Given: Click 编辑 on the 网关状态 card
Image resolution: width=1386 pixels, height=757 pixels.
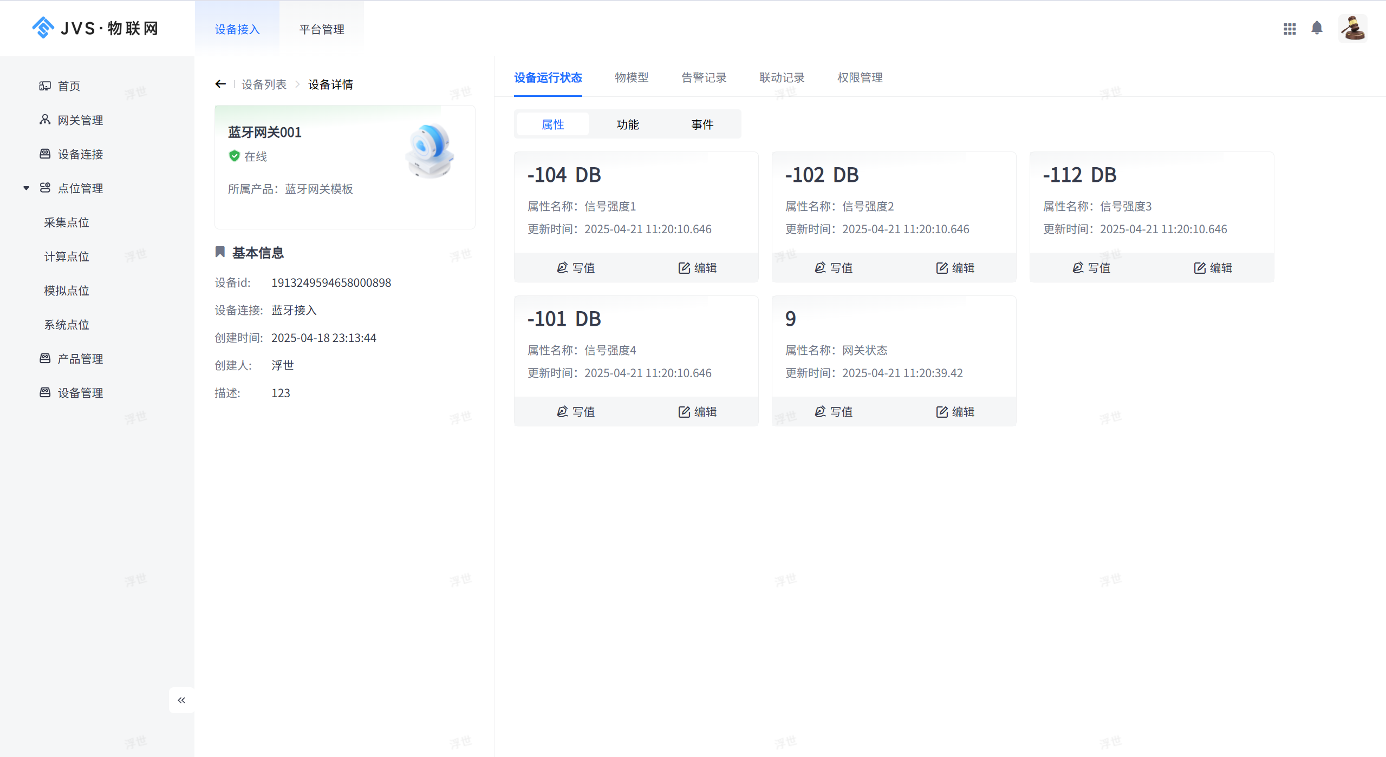Looking at the screenshot, I should [955, 412].
